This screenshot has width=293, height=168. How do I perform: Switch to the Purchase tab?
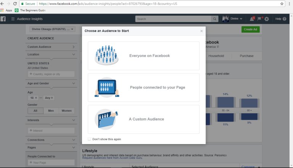[246, 56]
